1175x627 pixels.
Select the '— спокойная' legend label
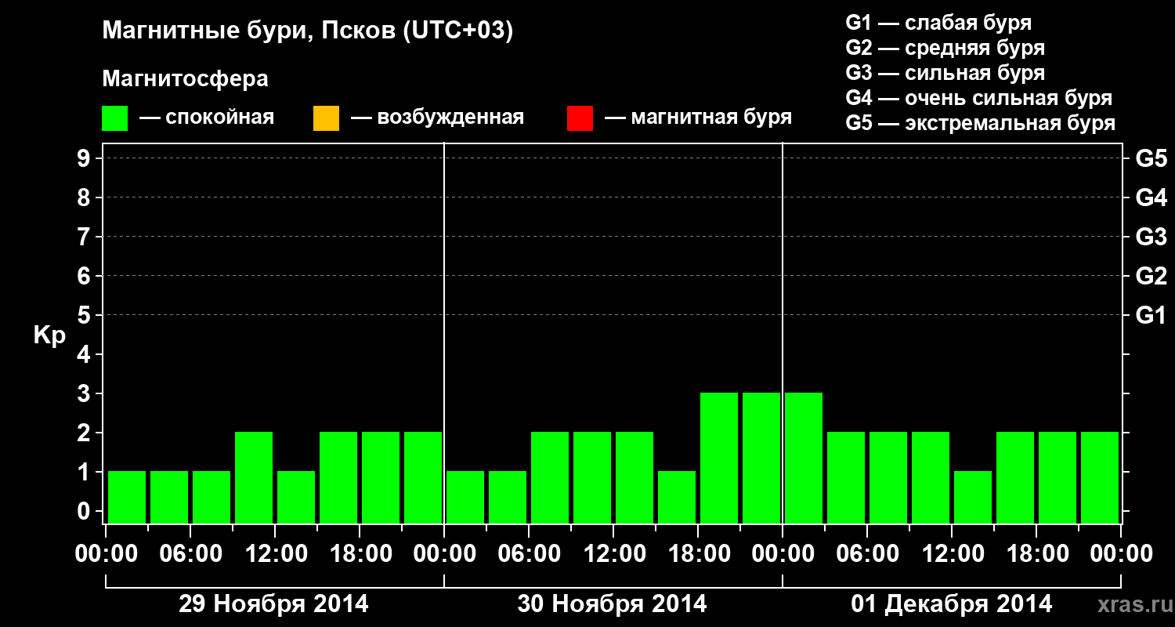207,118
